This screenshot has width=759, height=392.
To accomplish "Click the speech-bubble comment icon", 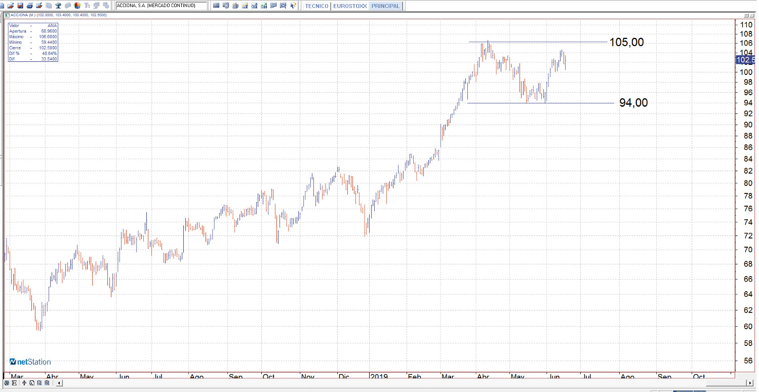I will (273, 6).
